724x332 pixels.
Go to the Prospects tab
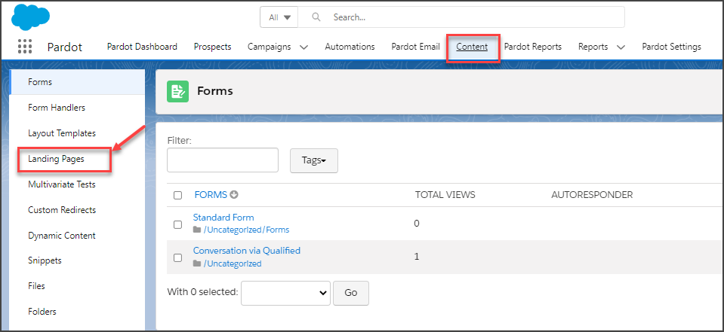coord(212,47)
